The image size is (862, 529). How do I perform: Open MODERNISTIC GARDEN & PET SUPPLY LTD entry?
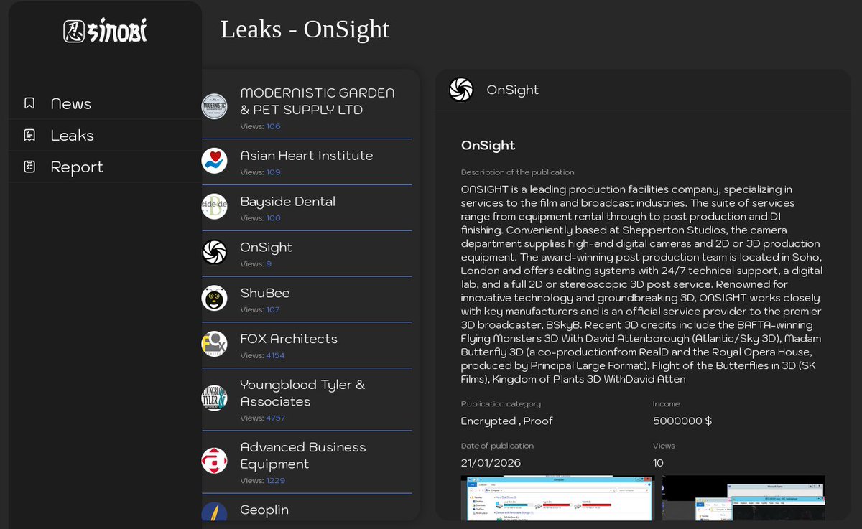(307, 106)
